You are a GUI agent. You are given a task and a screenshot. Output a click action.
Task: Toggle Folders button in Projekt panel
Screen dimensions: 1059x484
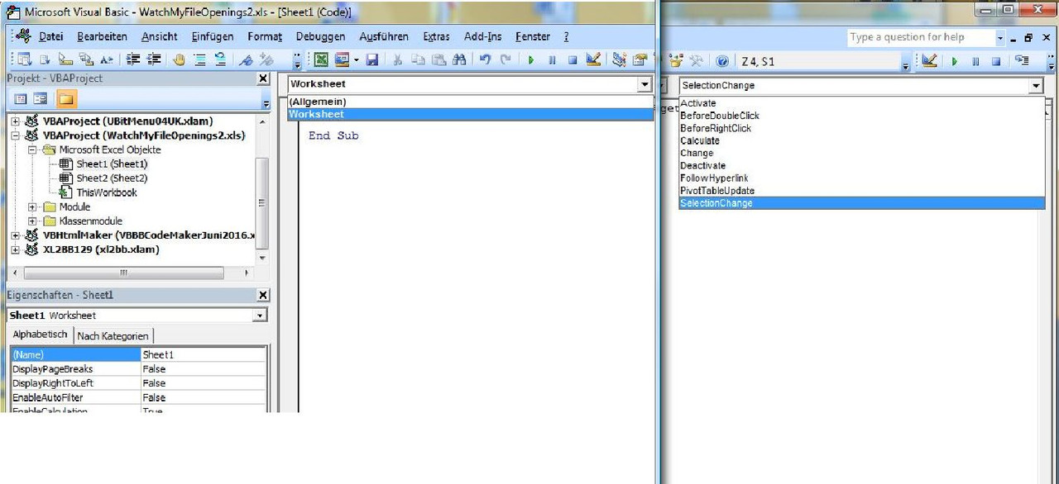point(65,98)
